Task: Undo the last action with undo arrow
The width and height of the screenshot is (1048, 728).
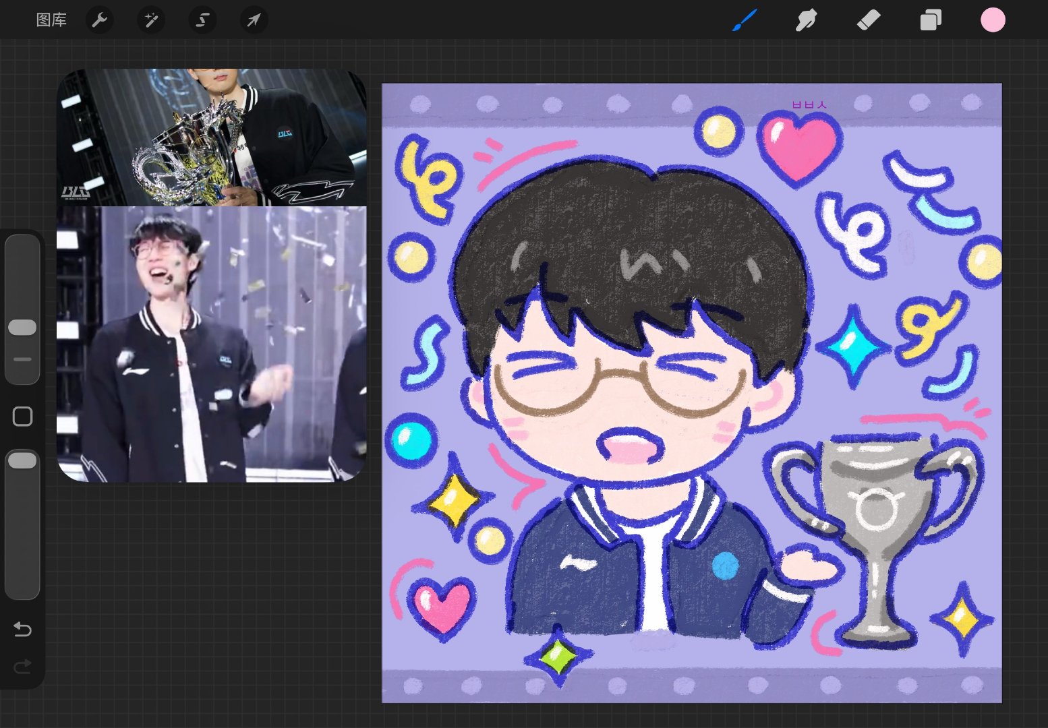Action: coord(22,629)
